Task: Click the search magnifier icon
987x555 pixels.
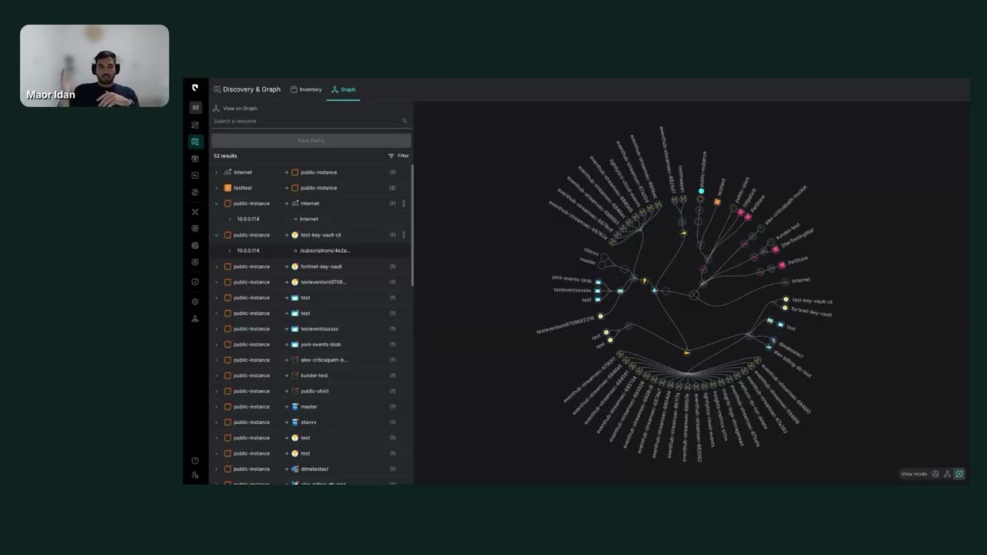Action: point(404,121)
